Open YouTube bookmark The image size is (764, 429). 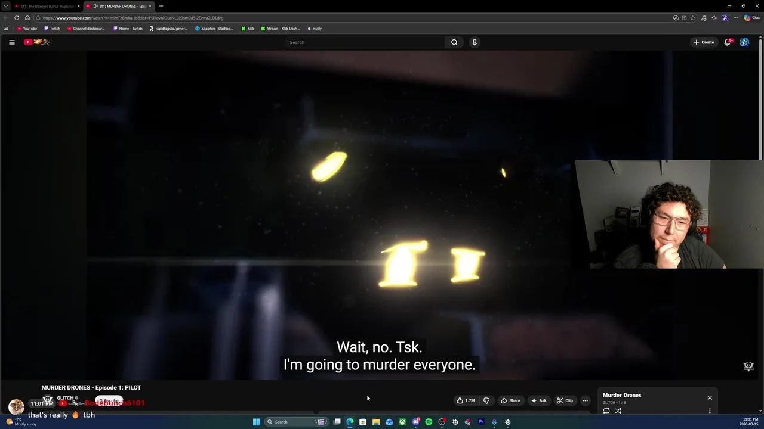pyautogui.click(x=27, y=29)
